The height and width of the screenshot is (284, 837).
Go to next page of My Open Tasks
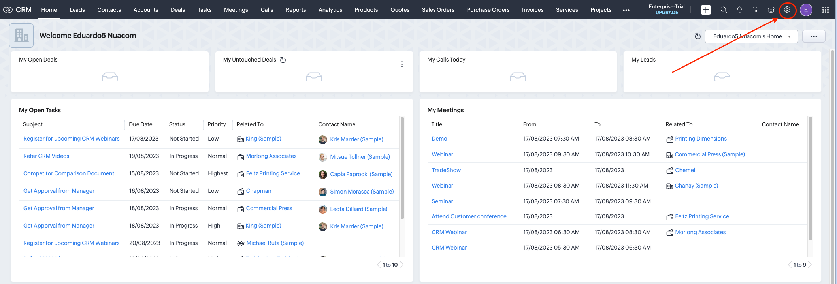pyautogui.click(x=402, y=265)
